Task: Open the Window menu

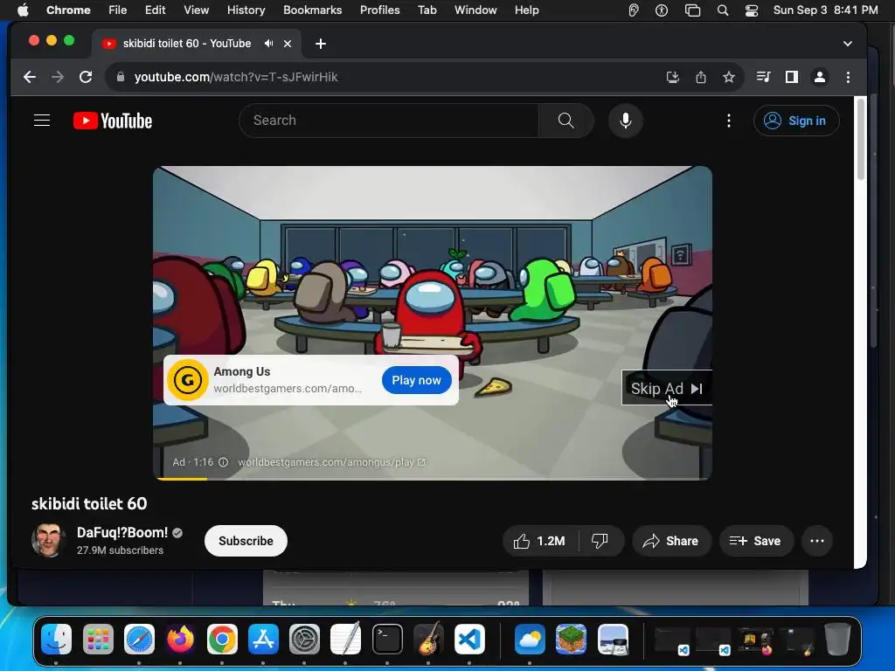Action: pyautogui.click(x=475, y=10)
